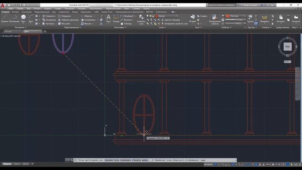Open Свойства слоя (Layer Properties)

click(x=141, y=19)
